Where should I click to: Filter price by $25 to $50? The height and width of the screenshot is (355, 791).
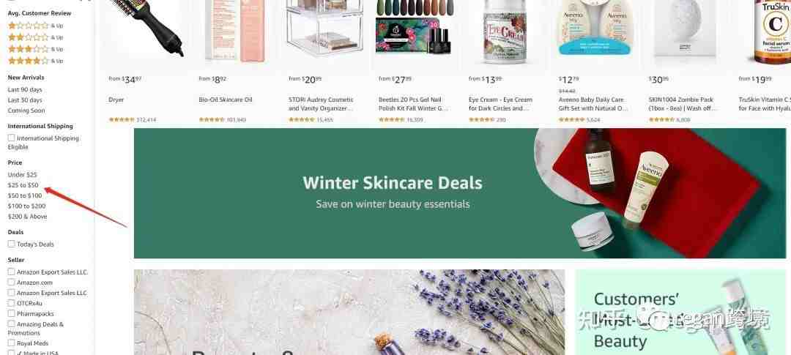23,185
